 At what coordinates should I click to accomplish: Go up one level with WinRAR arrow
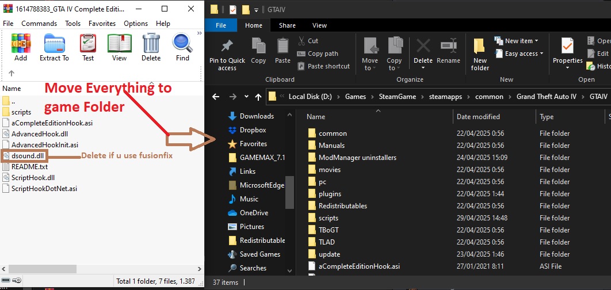pos(12,73)
